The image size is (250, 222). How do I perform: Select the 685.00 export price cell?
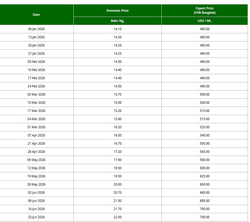[x=205, y=201]
